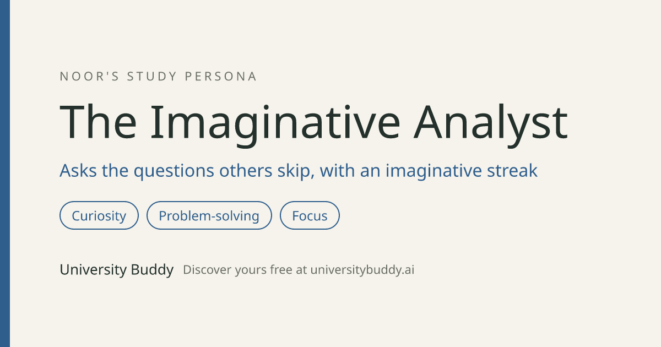The height and width of the screenshot is (347, 661).
Task: Click the blue vertical accent bar
Action: (5, 173)
